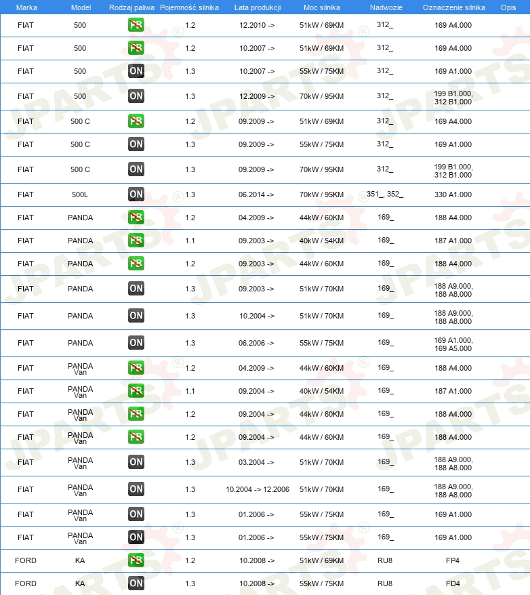This screenshot has width=530, height=595.
Task: Click the ON icon for PANDA 06.2006
Action: tap(136, 343)
